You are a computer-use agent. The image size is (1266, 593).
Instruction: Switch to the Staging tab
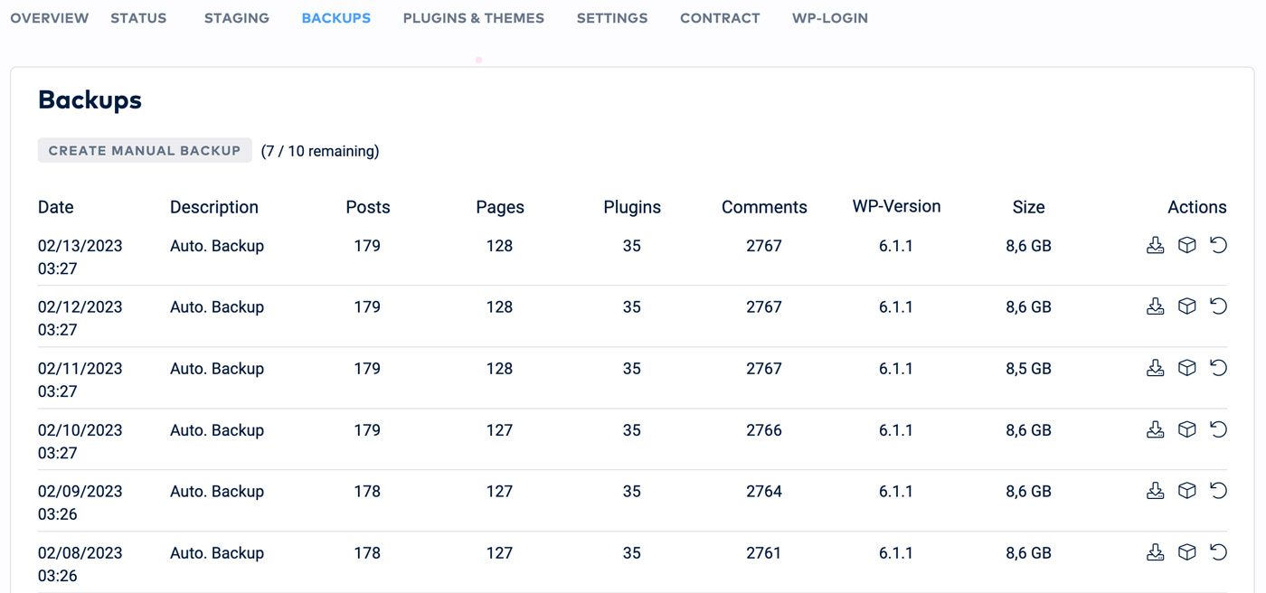236,18
